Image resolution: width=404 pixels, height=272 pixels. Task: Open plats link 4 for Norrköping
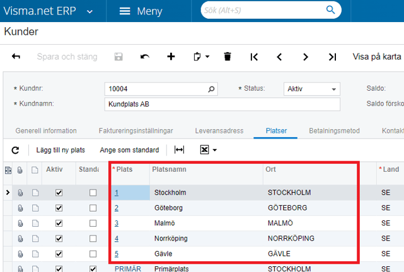tap(117, 239)
